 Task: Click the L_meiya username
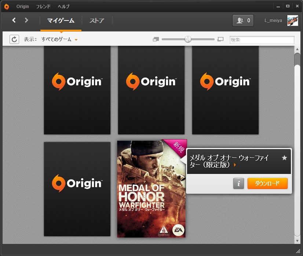[273, 21]
